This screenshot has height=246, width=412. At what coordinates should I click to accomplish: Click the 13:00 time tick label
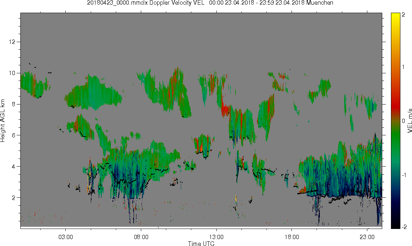(x=216, y=237)
